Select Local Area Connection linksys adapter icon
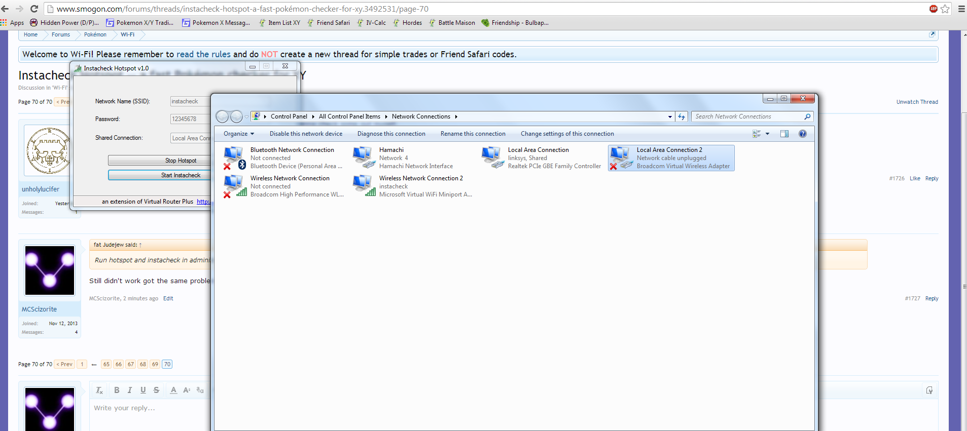Viewport: 967px width, 431px height. pyautogui.click(x=492, y=158)
